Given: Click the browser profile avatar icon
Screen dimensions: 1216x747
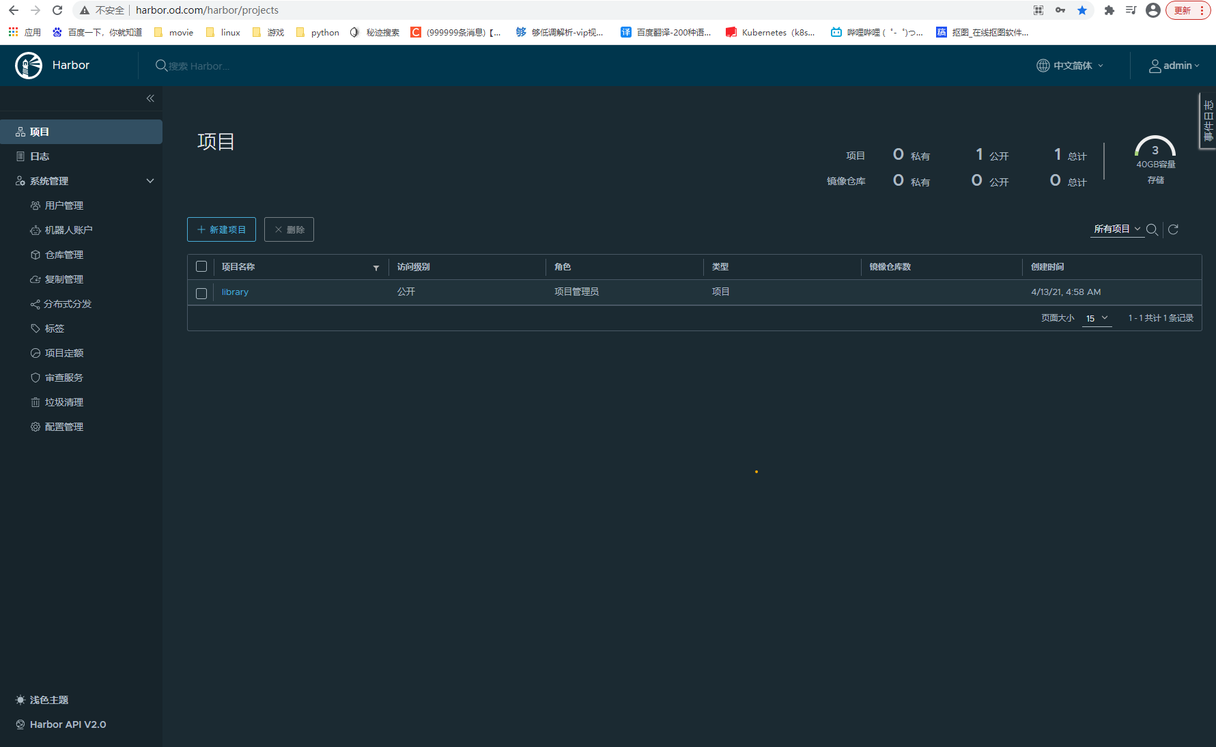Looking at the screenshot, I should pos(1153,10).
